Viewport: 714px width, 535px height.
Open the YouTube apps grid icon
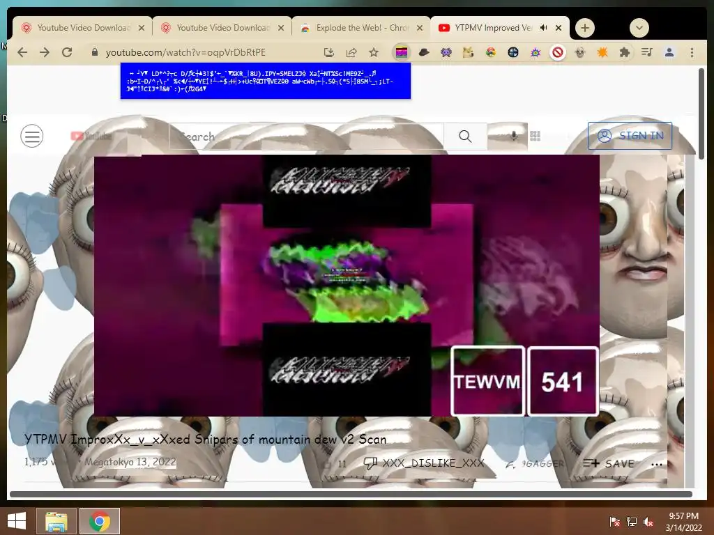535,136
